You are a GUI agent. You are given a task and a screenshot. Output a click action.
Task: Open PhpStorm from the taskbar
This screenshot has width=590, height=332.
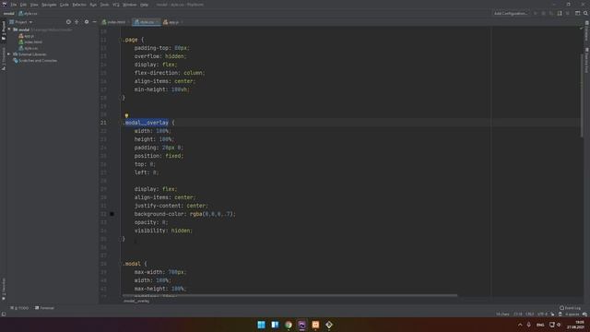tap(301, 325)
